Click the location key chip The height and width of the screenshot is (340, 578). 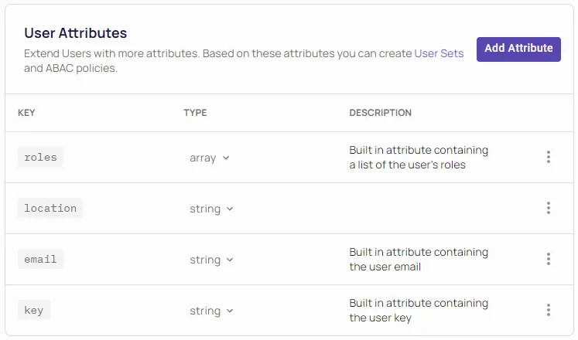[x=50, y=209]
